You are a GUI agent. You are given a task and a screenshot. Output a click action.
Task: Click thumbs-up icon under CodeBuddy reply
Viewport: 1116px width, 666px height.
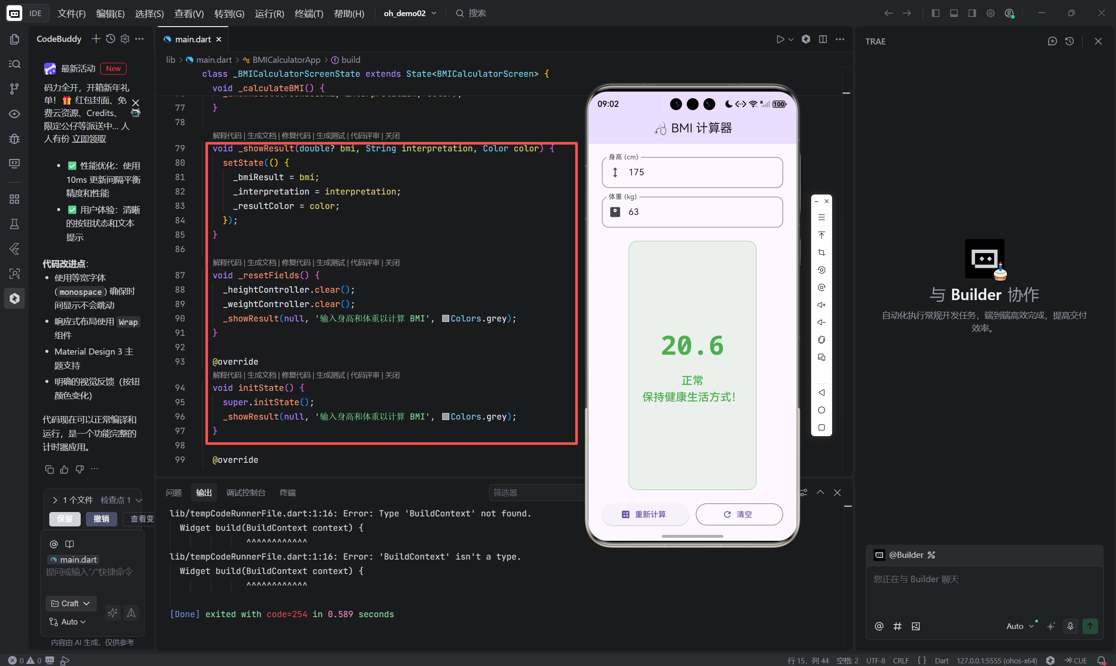pyautogui.click(x=65, y=469)
